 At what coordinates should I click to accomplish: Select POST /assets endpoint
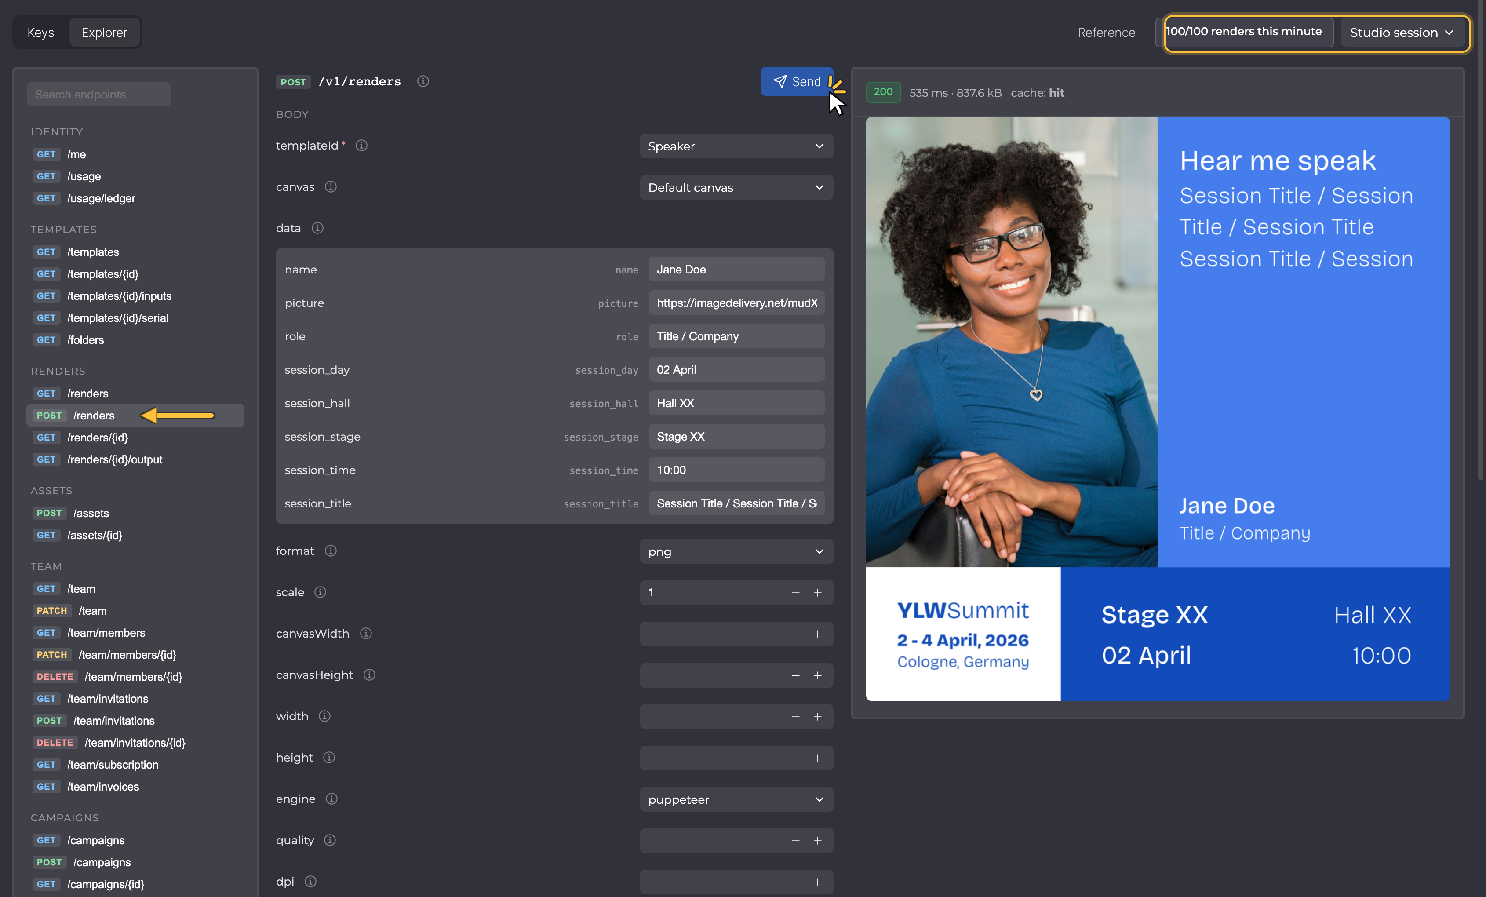135,513
